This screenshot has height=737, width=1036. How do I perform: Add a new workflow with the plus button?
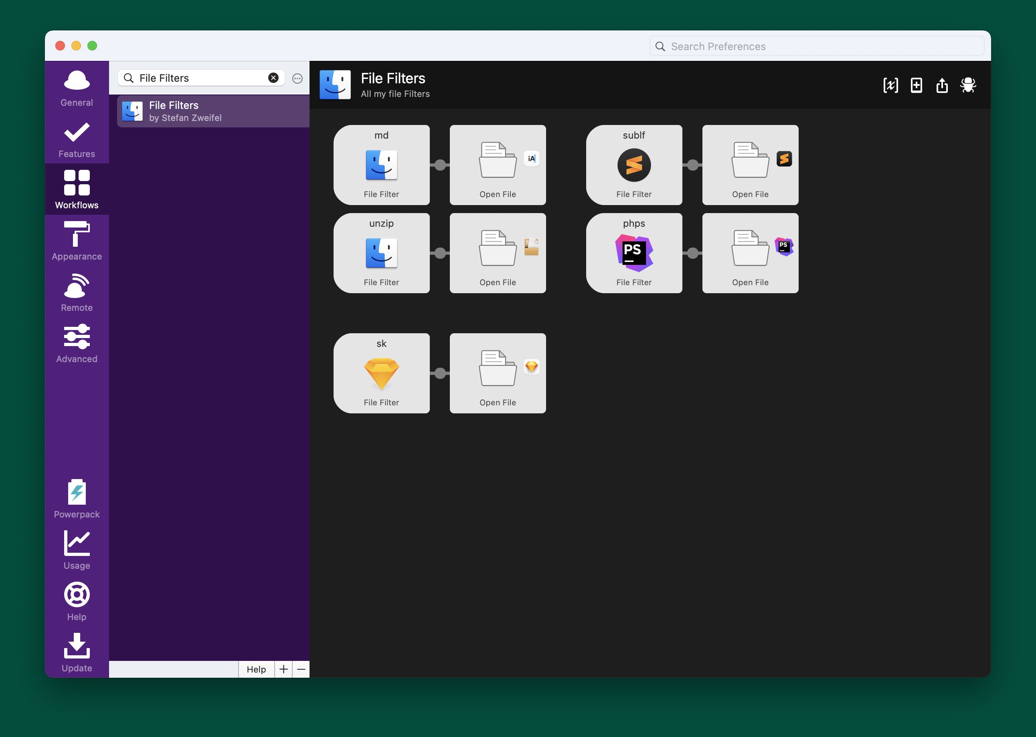point(283,669)
